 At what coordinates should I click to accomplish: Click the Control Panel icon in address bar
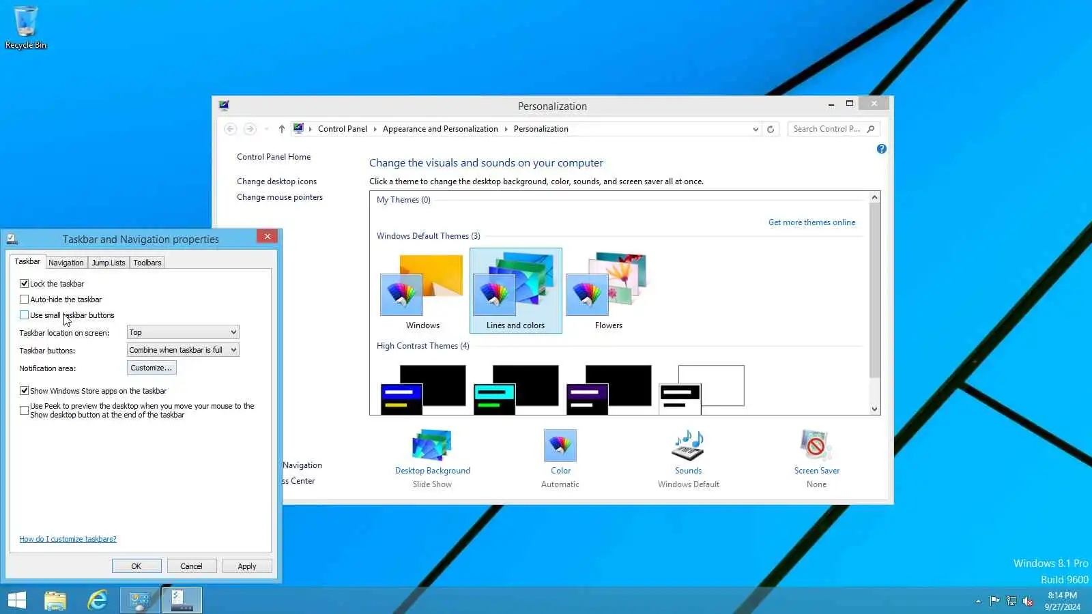pos(298,128)
